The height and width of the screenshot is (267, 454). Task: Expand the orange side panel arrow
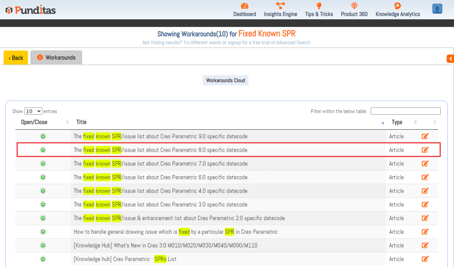[450, 59]
